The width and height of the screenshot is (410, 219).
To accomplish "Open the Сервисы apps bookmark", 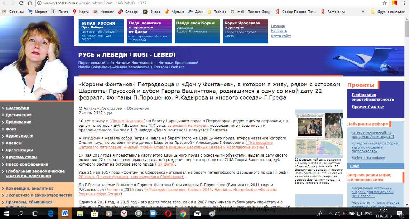I will pyautogui.click(x=13, y=12).
